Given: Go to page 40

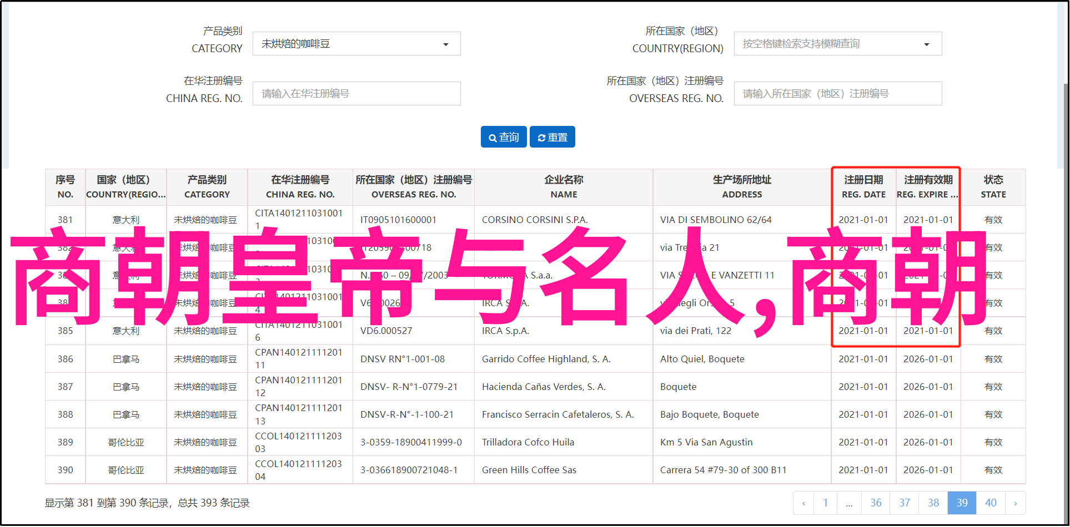Looking at the screenshot, I should 991,503.
